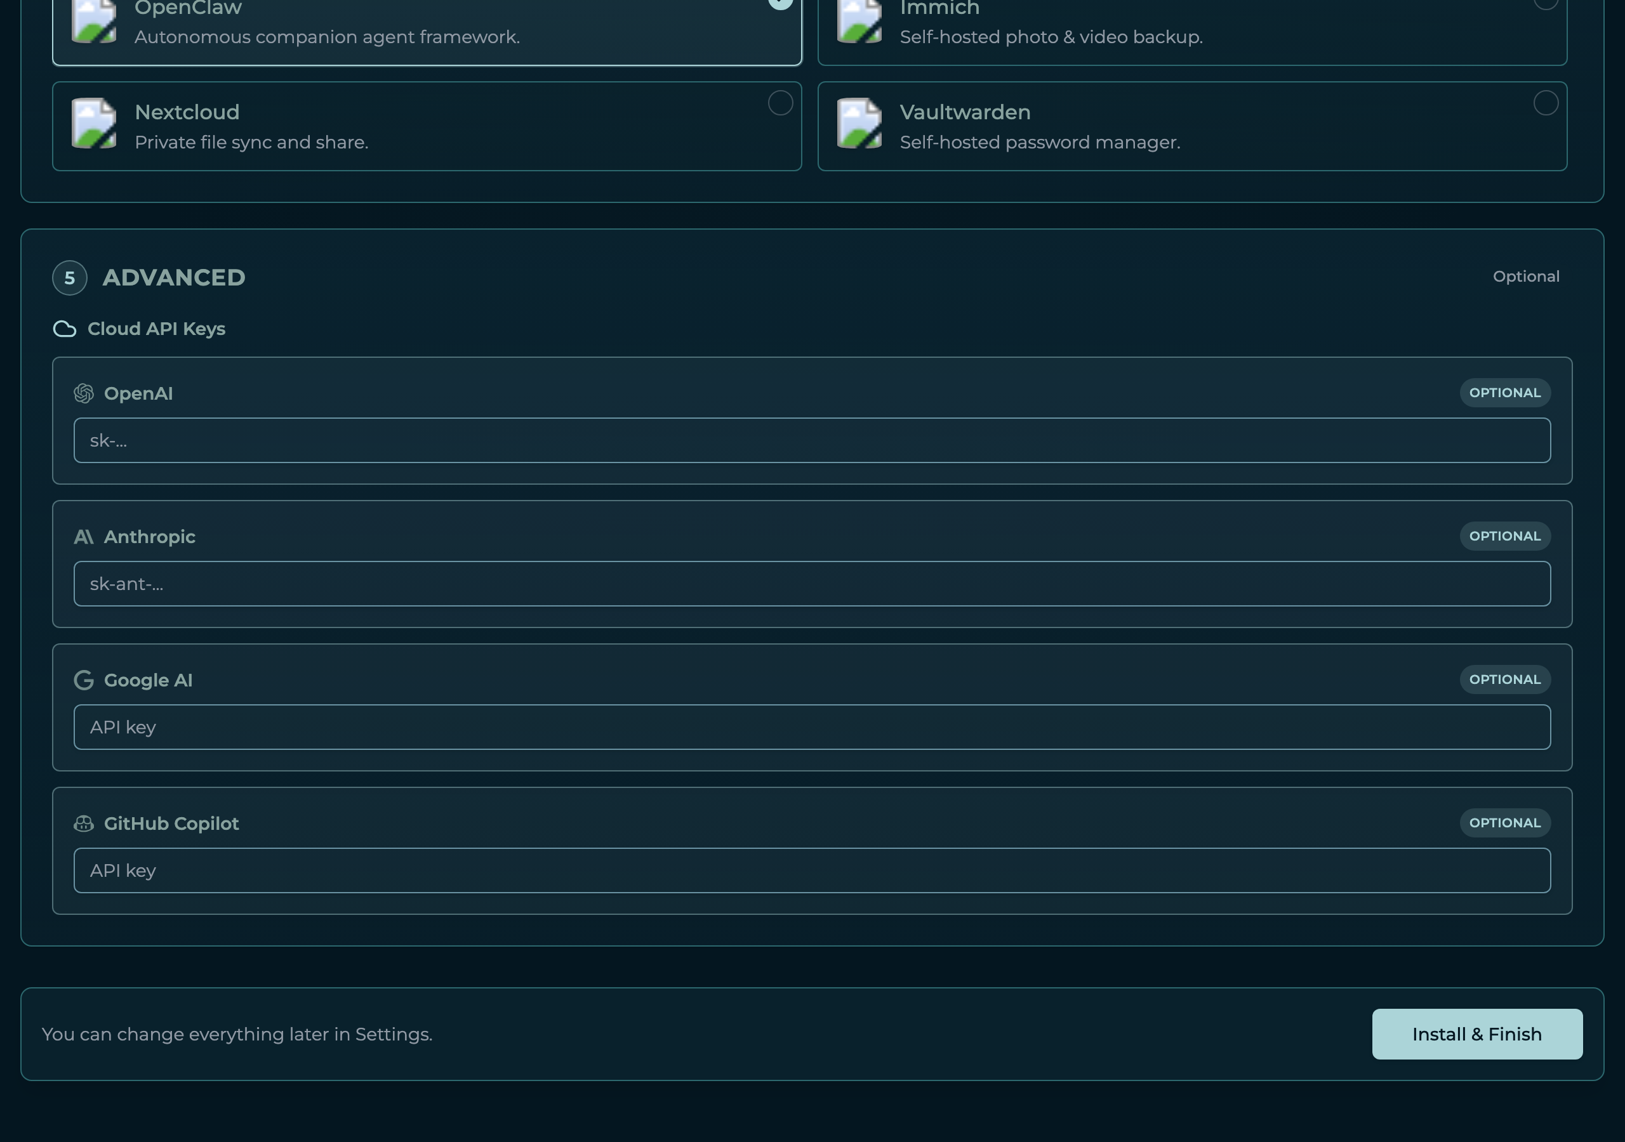Focus the Anthropic sk-ant-... key field

click(x=812, y=584)
